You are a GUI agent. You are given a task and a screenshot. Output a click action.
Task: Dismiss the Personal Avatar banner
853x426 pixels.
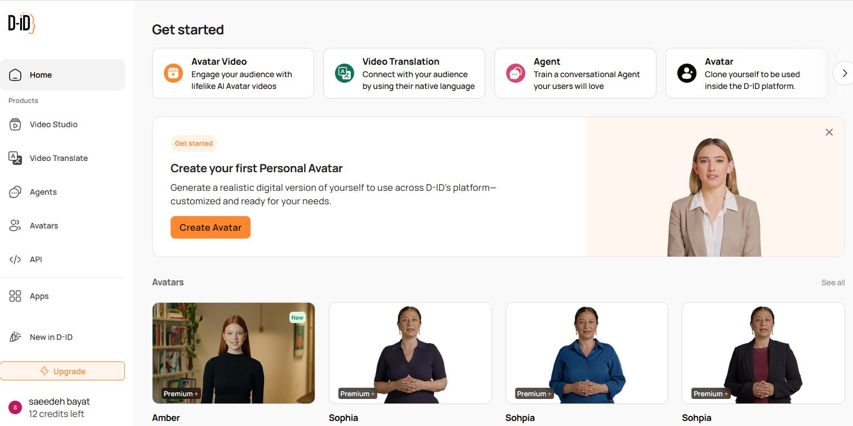(x=829, y=132)
